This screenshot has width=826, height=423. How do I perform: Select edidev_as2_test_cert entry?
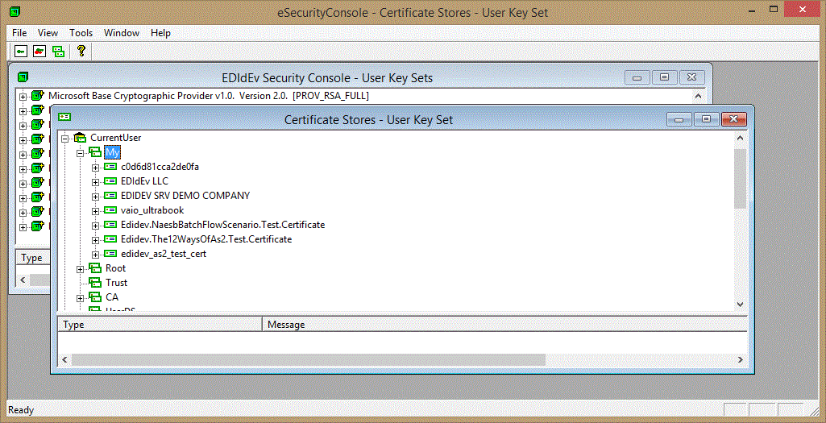coord(164,254)
